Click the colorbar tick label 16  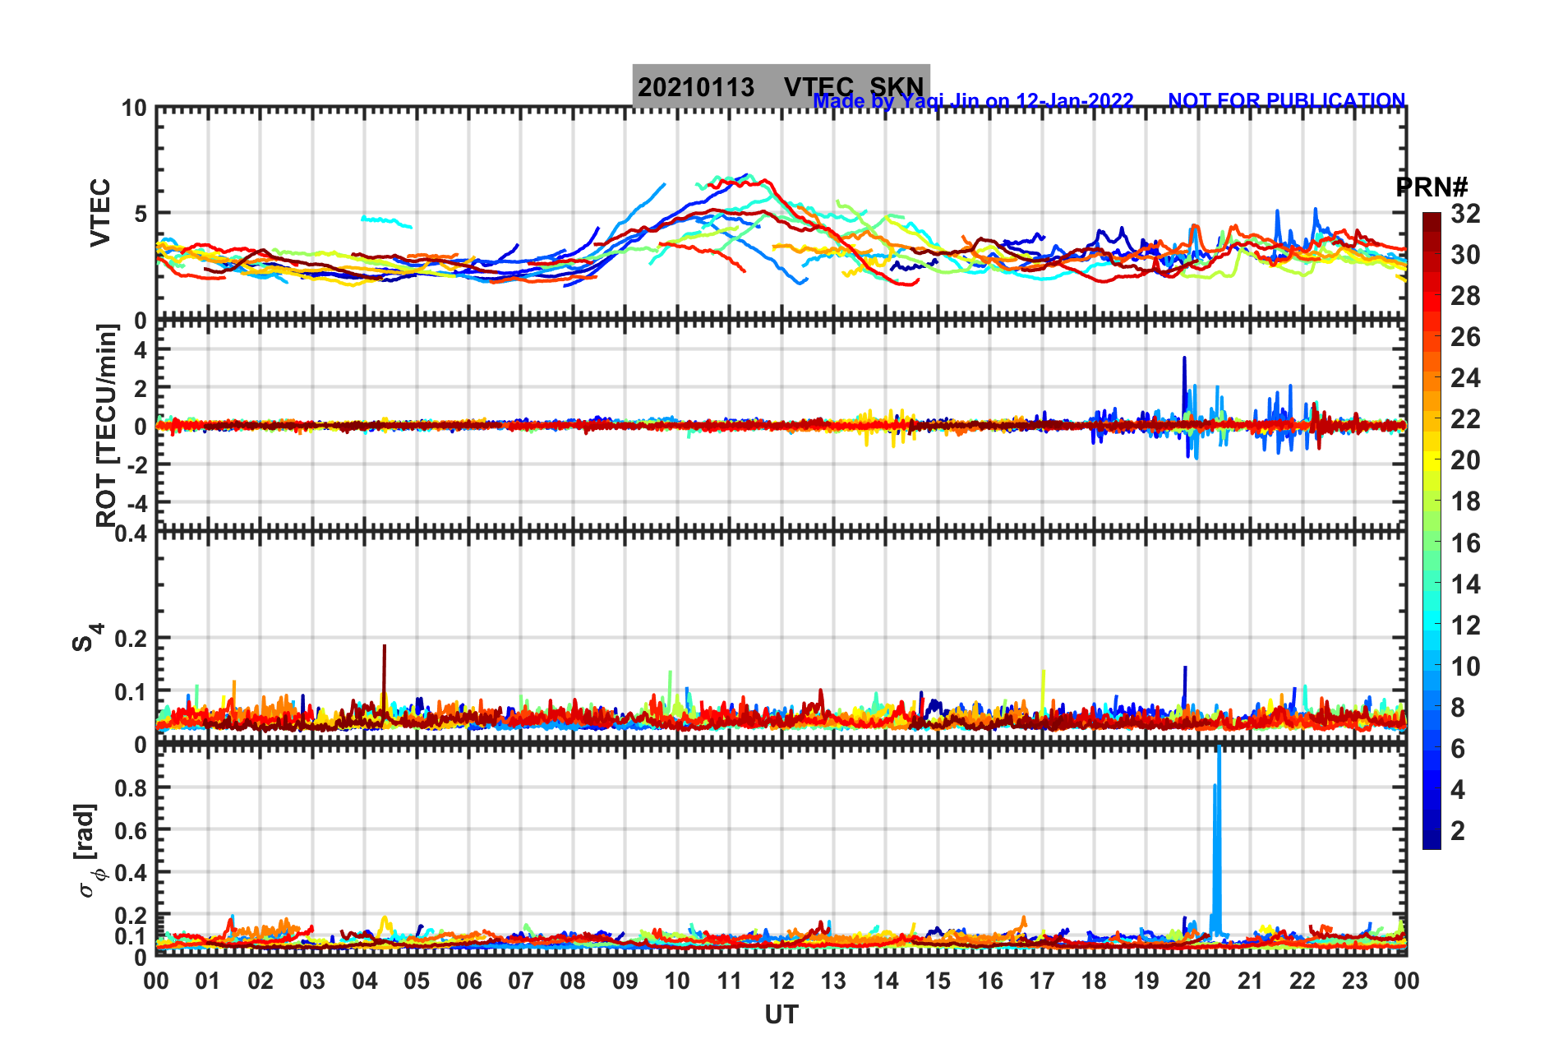point(1465,543)
